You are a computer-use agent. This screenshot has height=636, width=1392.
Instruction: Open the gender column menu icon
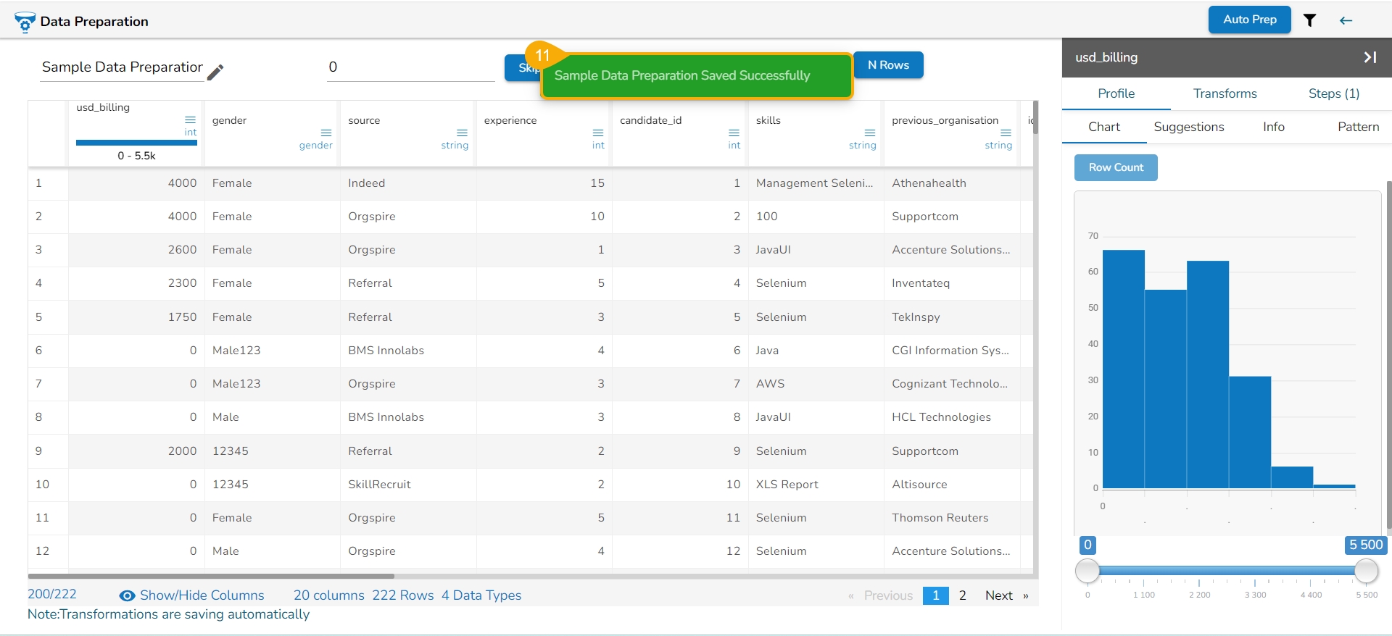pyautogui.click(x=326, y=133)
